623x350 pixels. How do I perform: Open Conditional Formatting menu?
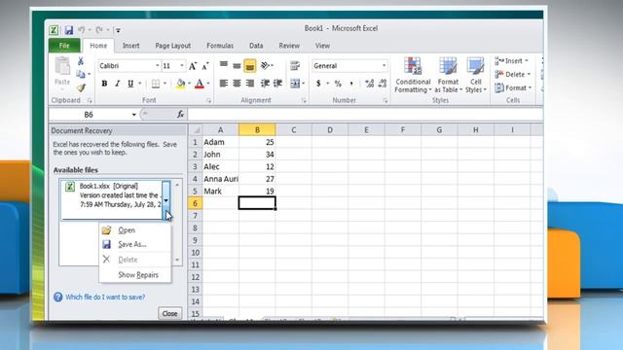[413, 76]
